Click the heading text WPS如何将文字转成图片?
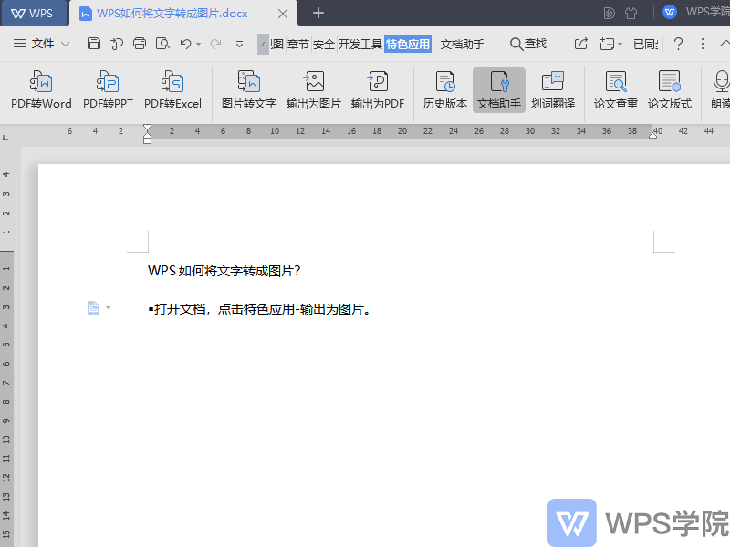 tap(224, 271)
